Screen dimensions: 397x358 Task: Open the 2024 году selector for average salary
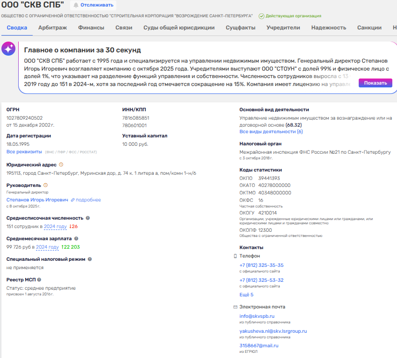[x=47, y=247]
